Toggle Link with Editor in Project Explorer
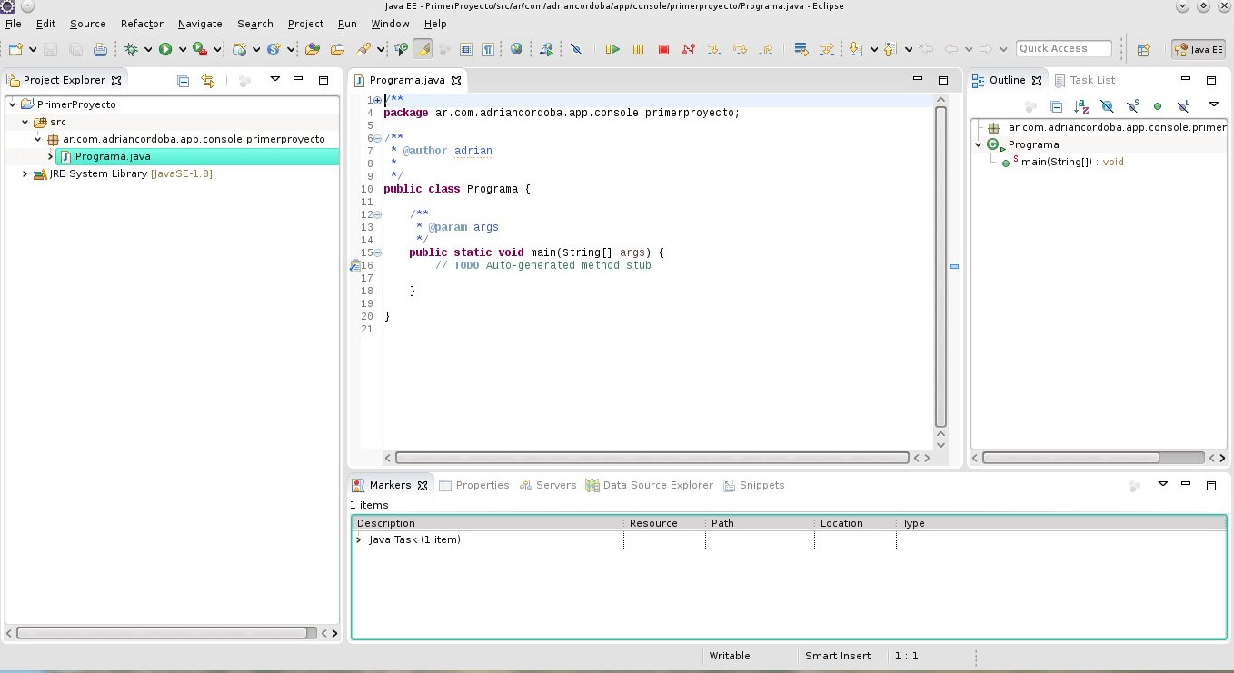The image size is (1234, 673). pyautogui.click(x=208, y=81)
